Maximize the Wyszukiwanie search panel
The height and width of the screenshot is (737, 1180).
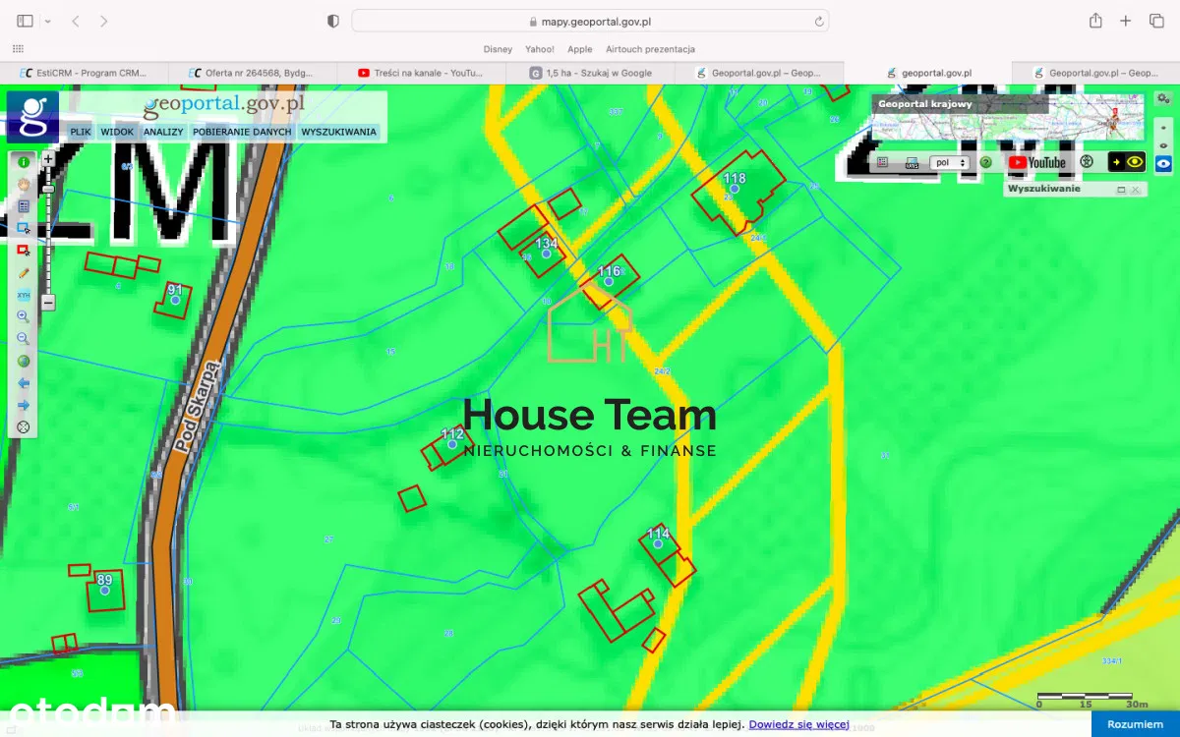click(1121, 190)
